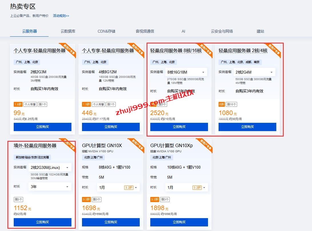This screenshot has height=231, width=312.
Task: Switch to the 云服务器 tab
Action: click(x=29, y=31)
